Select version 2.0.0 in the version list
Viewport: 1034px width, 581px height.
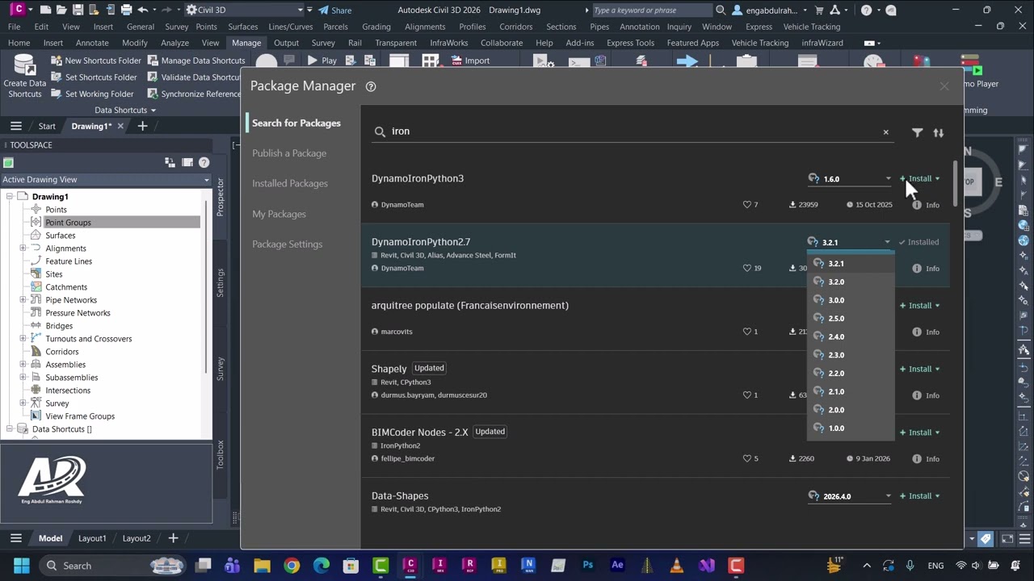coord(851,410)
